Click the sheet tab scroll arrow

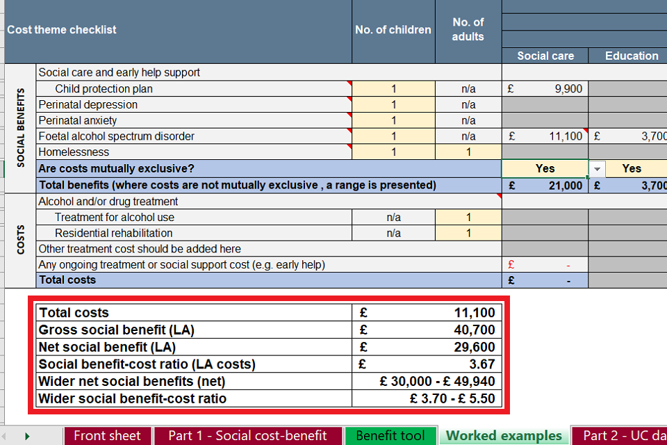tap(27, 436)
